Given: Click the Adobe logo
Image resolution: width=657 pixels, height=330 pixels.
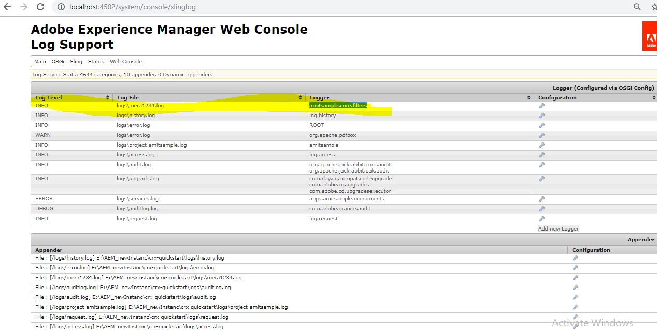Looking at the screenshot, I should point(650,36).
